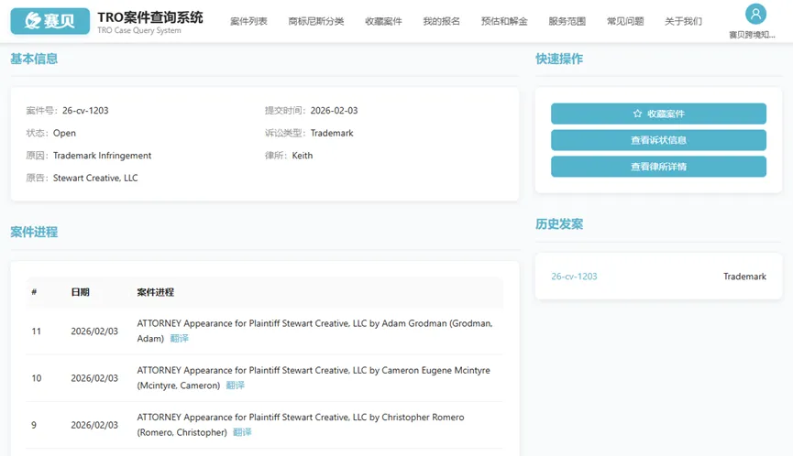The height and width of the screenshot is (456, 793).
Task: Open case link 26-cv-1203 under 历史发案
Action: tap(574, 277)
